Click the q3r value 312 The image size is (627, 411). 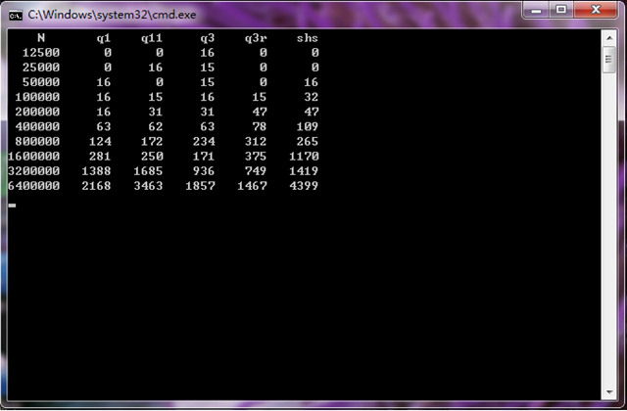[256, 141]
